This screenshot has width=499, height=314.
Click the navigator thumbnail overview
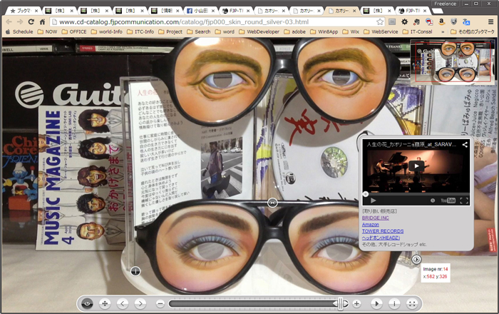452,62
